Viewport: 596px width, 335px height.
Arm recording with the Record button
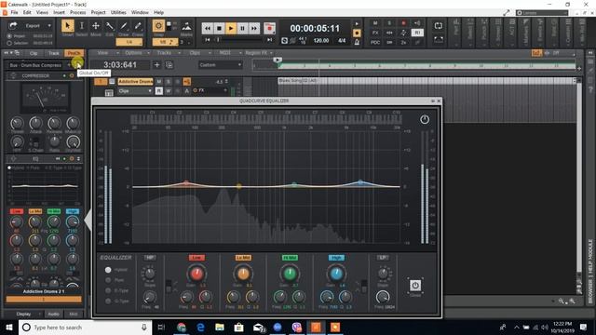pos(269,28)
